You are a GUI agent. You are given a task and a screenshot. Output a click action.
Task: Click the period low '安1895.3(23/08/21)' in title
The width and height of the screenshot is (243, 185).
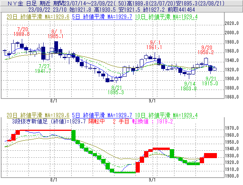tap(200, 3)
